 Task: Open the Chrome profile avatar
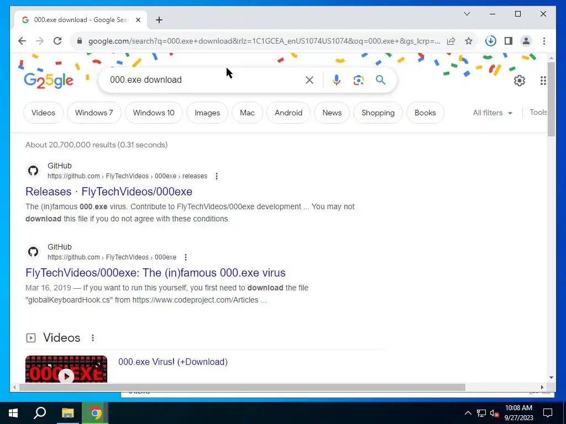point(526,41)
